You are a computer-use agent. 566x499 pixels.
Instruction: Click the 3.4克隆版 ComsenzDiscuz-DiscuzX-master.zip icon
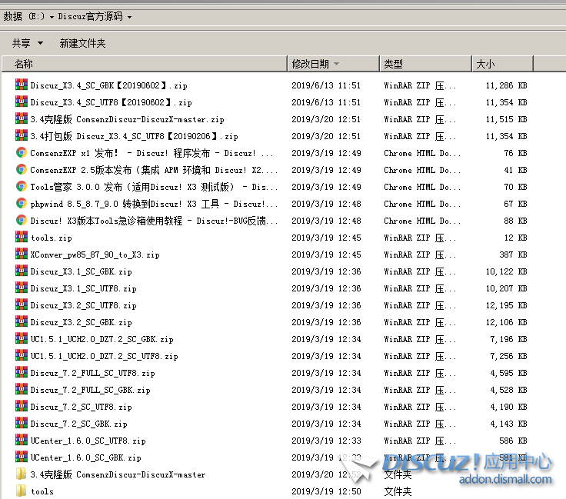22,118
